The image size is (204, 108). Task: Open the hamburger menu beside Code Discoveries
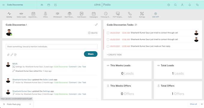click(x=4, y=5)
